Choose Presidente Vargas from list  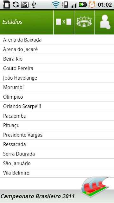(x=57, y=135)
